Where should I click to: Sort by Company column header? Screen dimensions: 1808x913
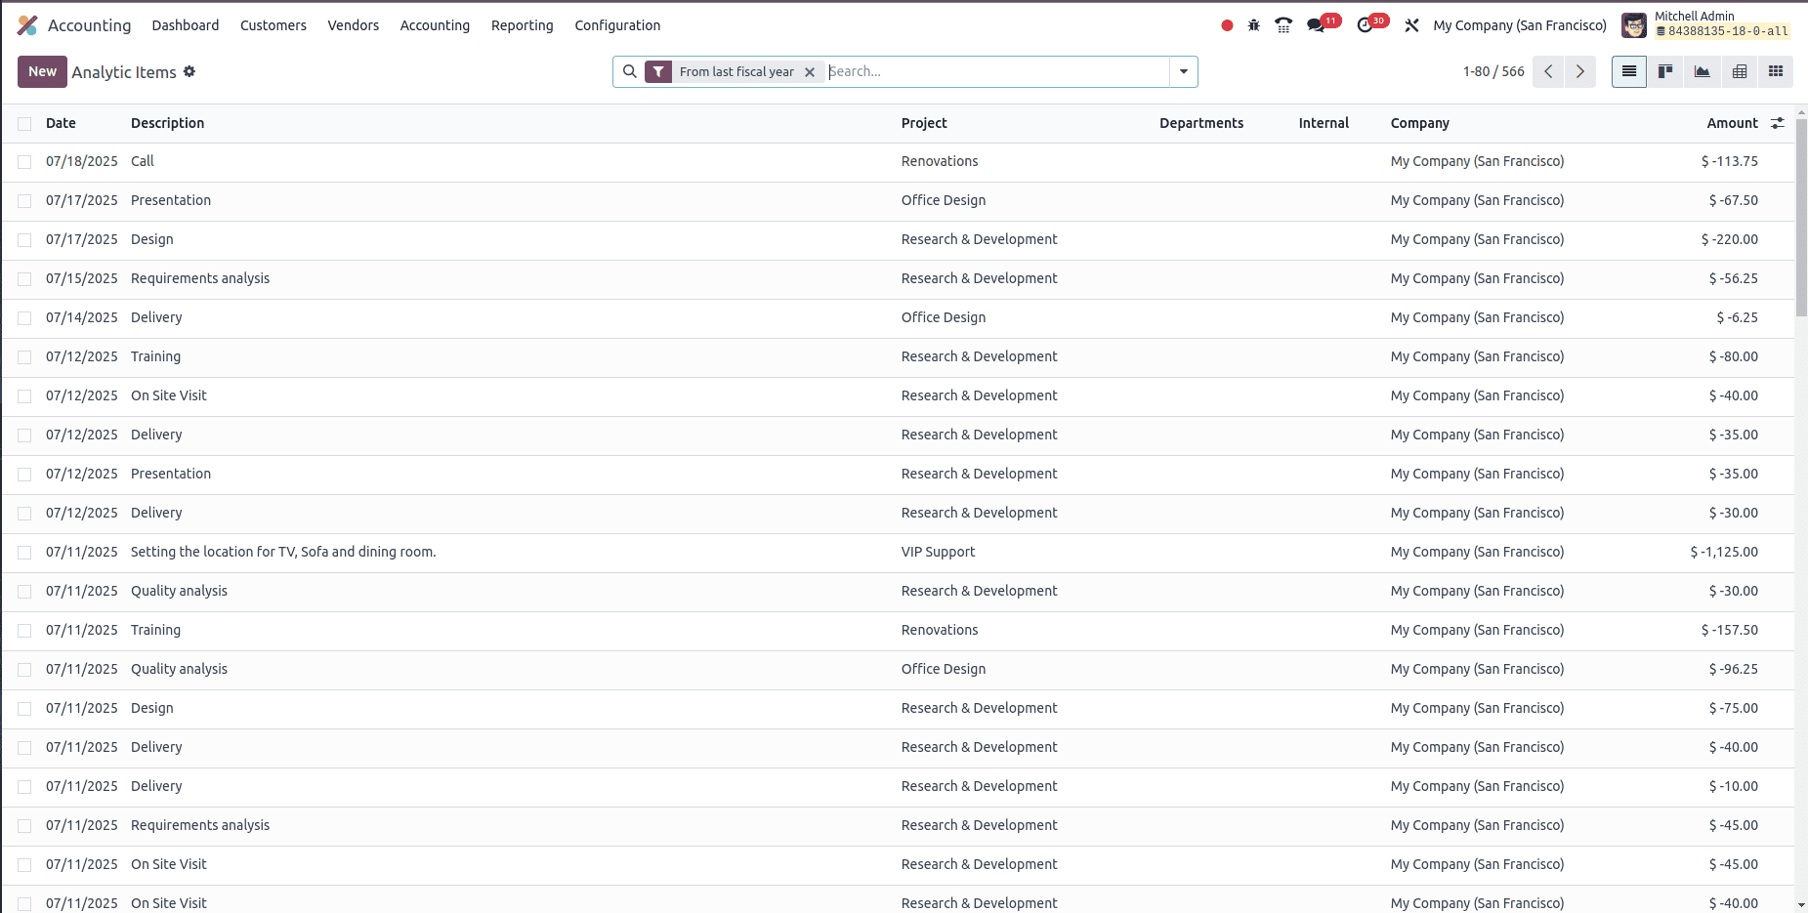tap(1419, 123)
